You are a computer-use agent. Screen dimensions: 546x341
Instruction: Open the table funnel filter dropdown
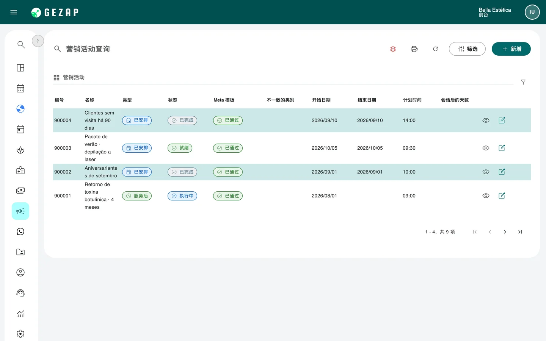pyautogui.click(x=523, y=82)
